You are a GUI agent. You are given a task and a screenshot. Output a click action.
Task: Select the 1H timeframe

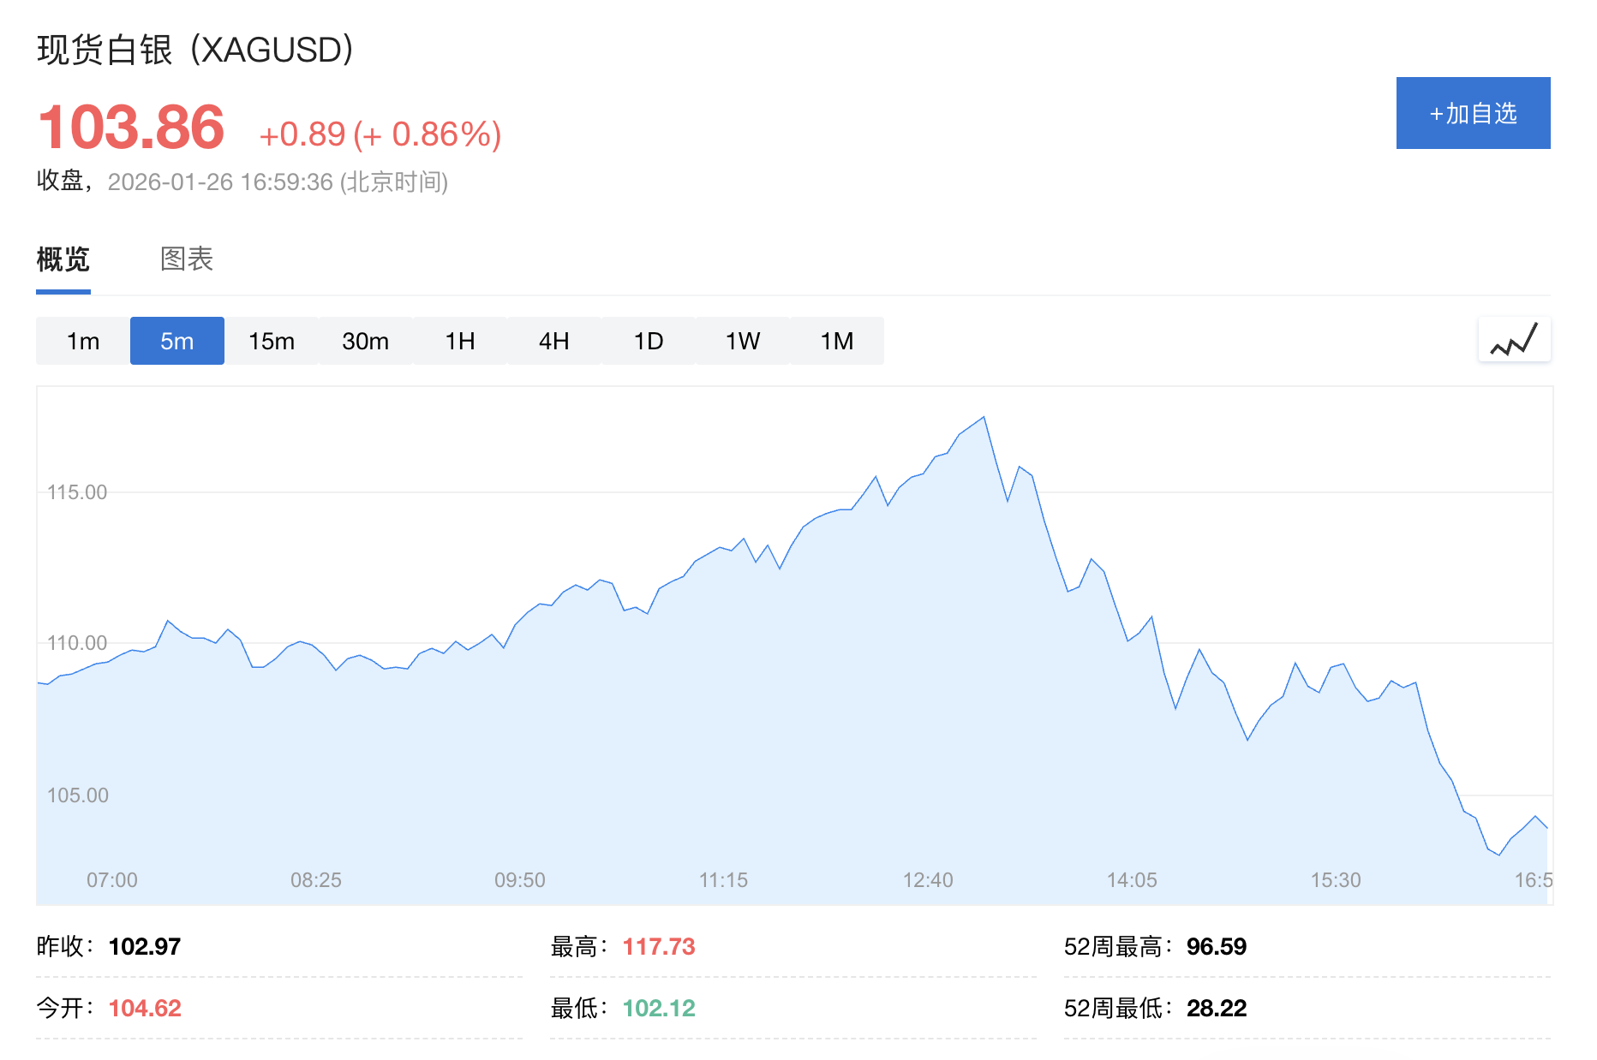point(459,340)
